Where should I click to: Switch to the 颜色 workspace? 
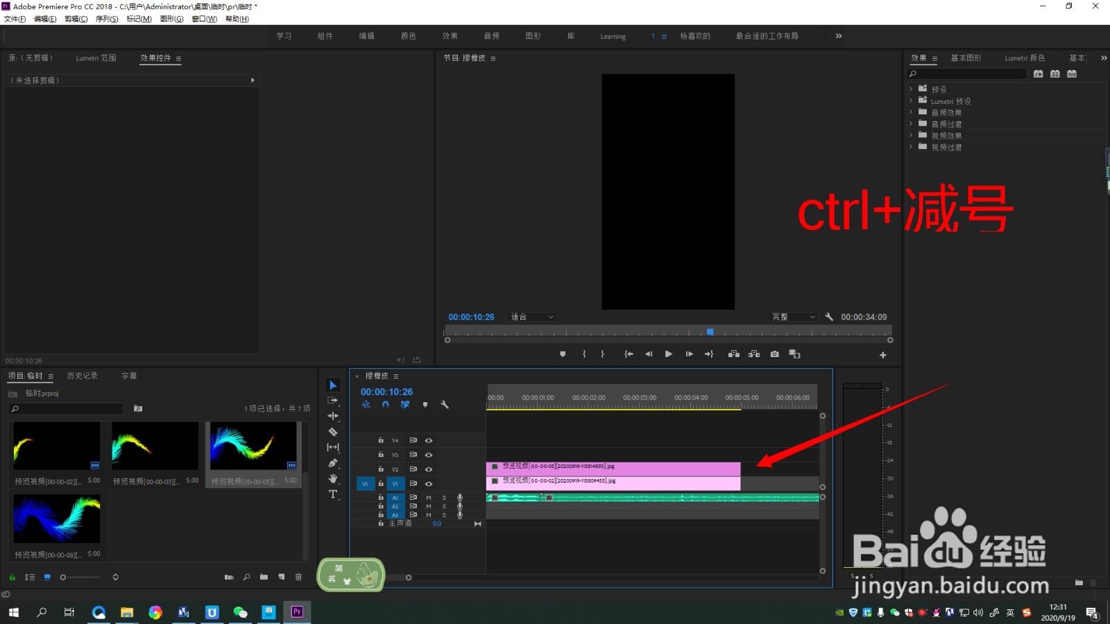[408, 36]
